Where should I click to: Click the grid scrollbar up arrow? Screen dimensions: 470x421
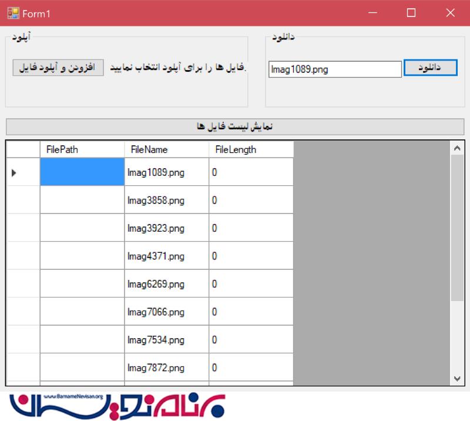[457, 148]
